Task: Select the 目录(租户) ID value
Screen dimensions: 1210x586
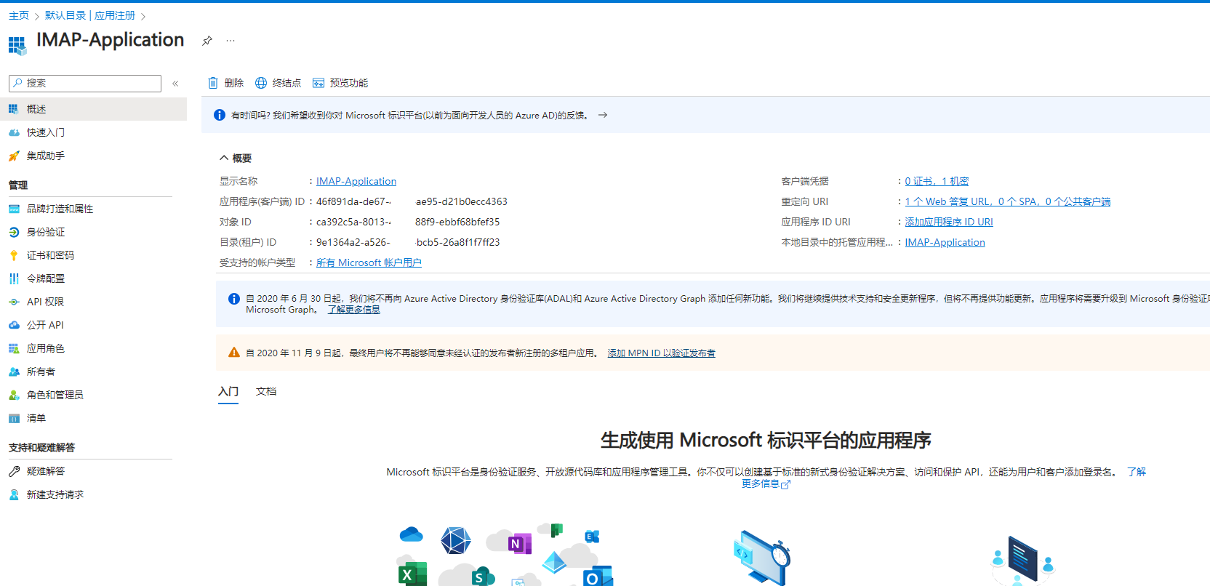Action: point(408,242)
